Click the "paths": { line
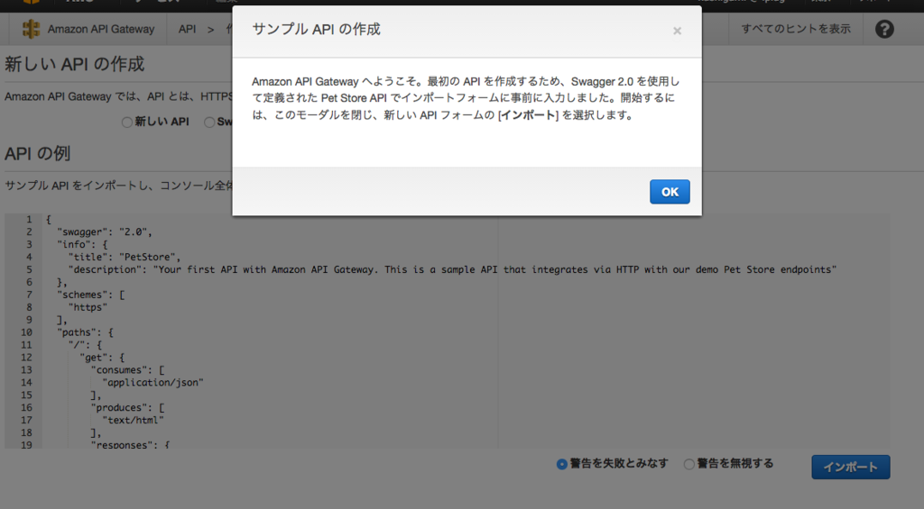 (85, 332)
